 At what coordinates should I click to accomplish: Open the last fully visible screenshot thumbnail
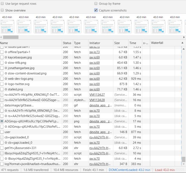[x=175, y=27]
